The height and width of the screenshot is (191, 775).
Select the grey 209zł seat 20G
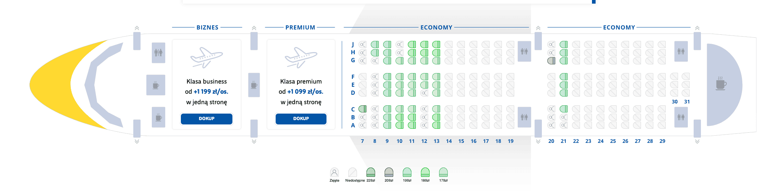coord(551,61)
